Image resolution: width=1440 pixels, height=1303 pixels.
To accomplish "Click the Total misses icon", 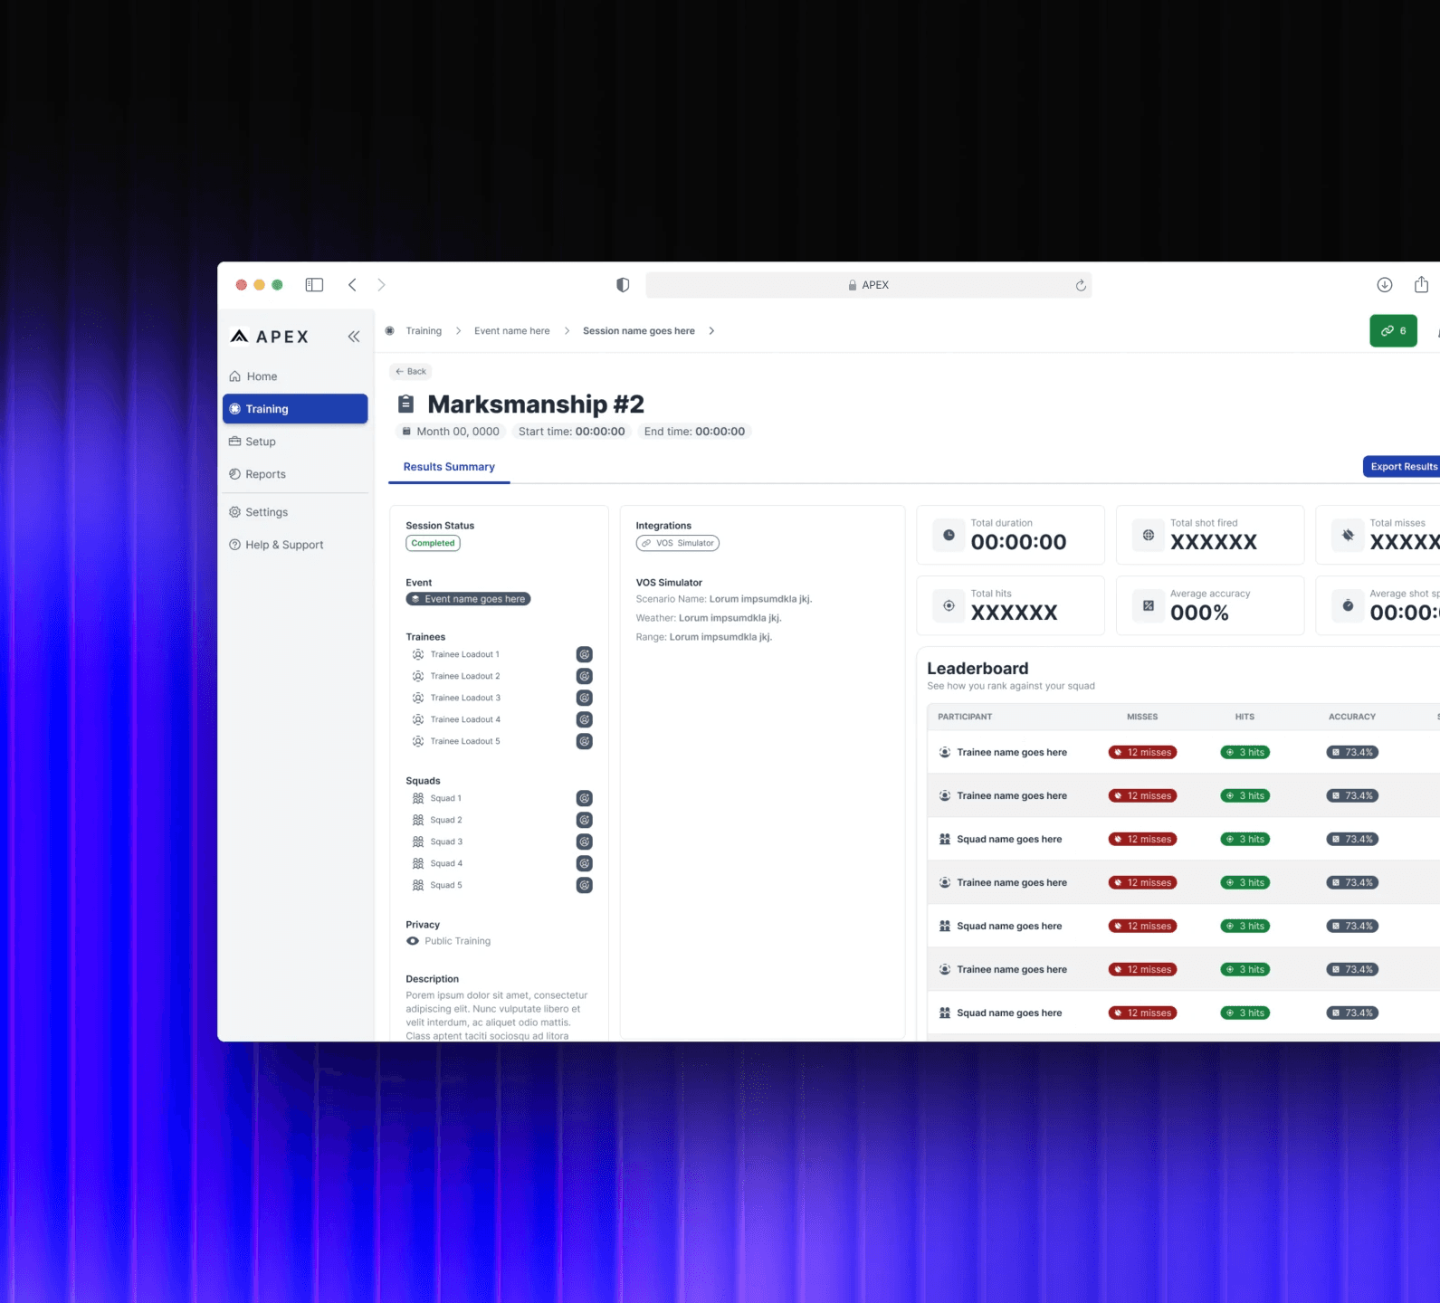I will click(x=1348, y=535).
